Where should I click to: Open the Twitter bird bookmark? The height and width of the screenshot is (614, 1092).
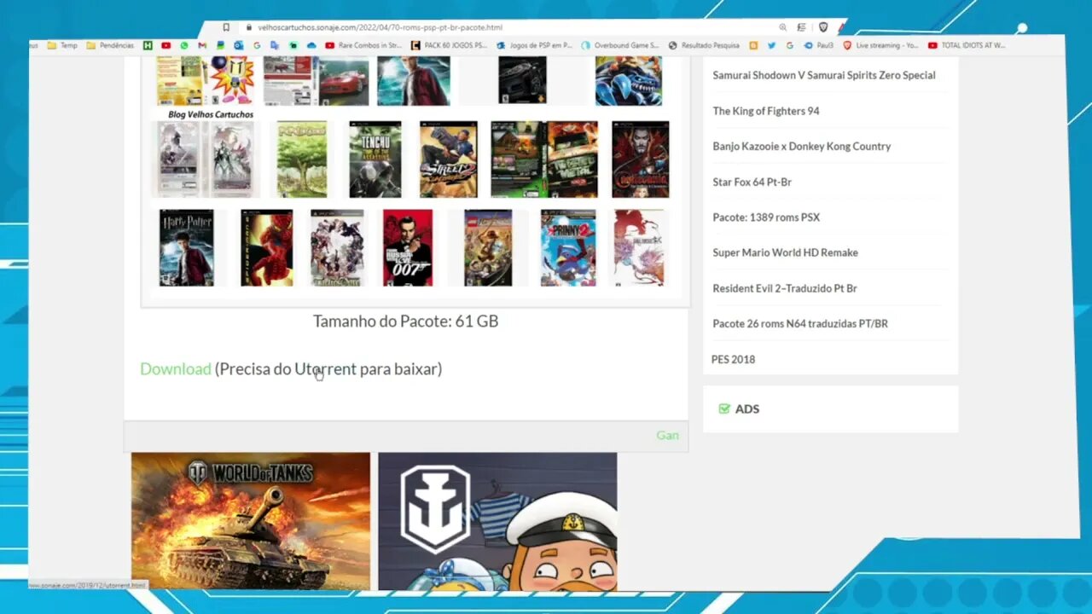tap(771, 45)
